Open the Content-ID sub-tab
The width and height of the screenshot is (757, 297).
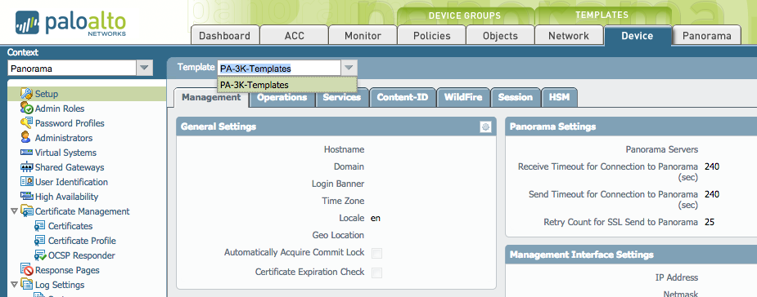click(403, 97)
